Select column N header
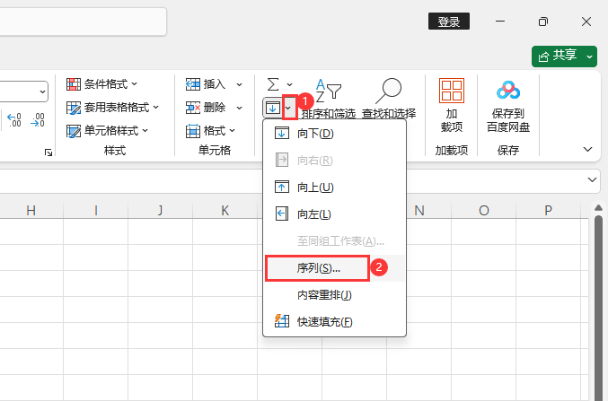 [x=419, y=211]
